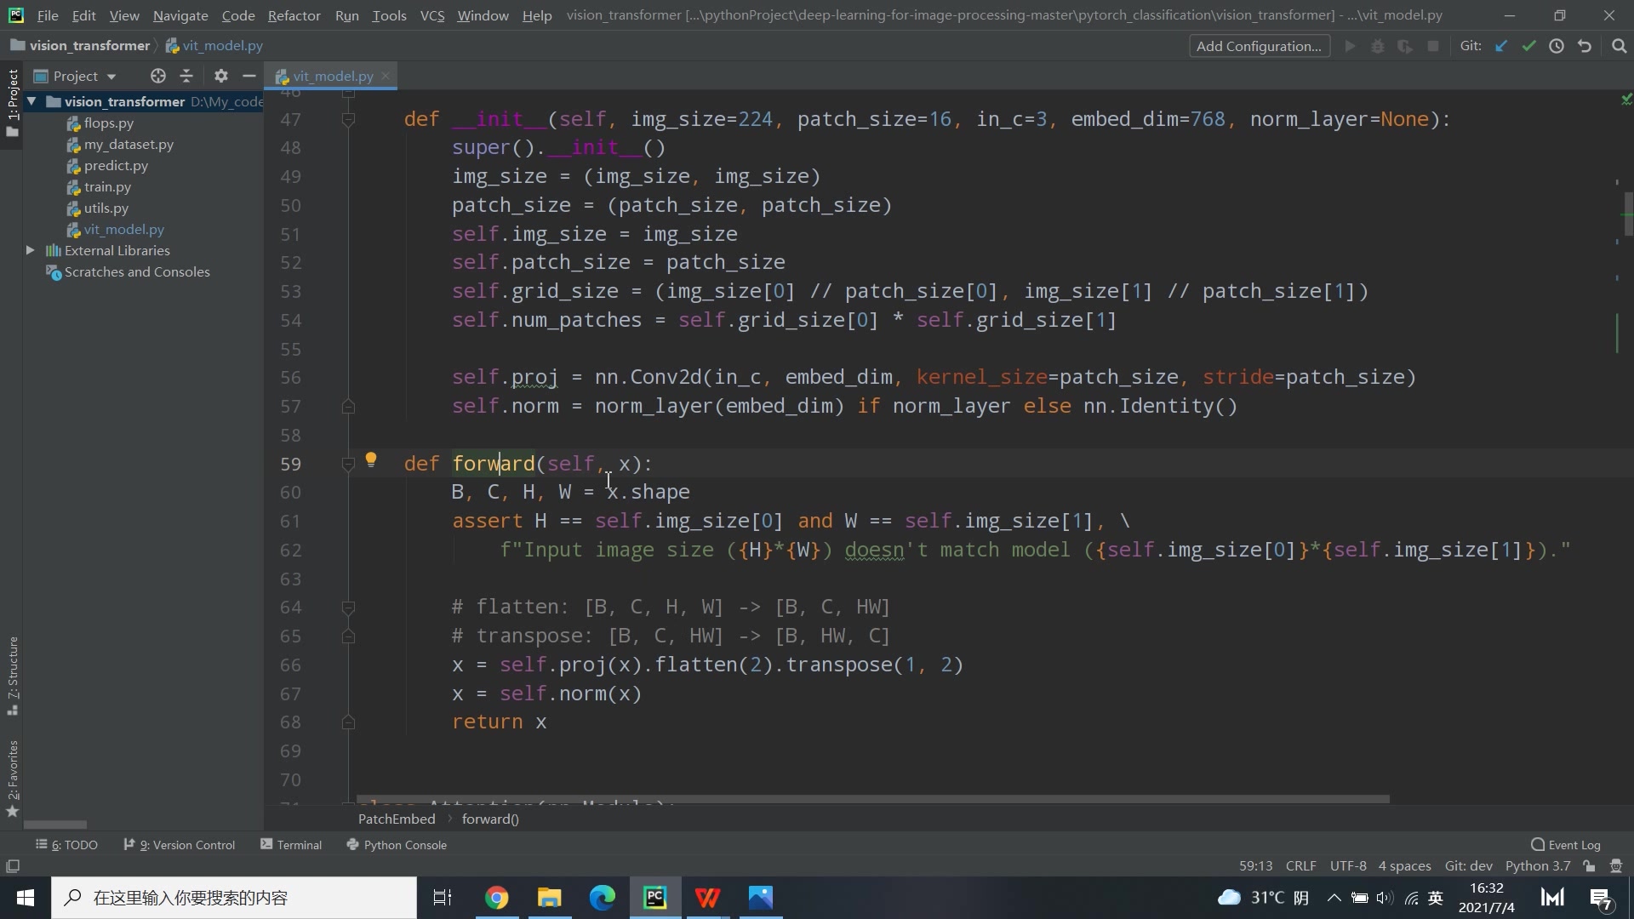Screen dimensions: 1634x919
Task: Toggle fold marker on forward method
Action: click(x=348, y=464)
